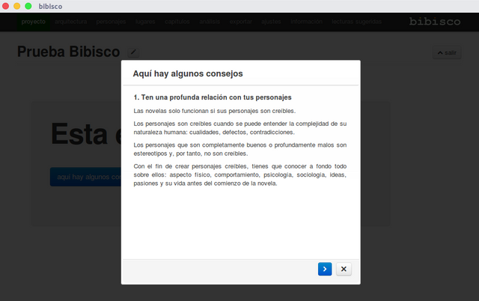Click the yellow minimize window button

(x=16, y=6)
